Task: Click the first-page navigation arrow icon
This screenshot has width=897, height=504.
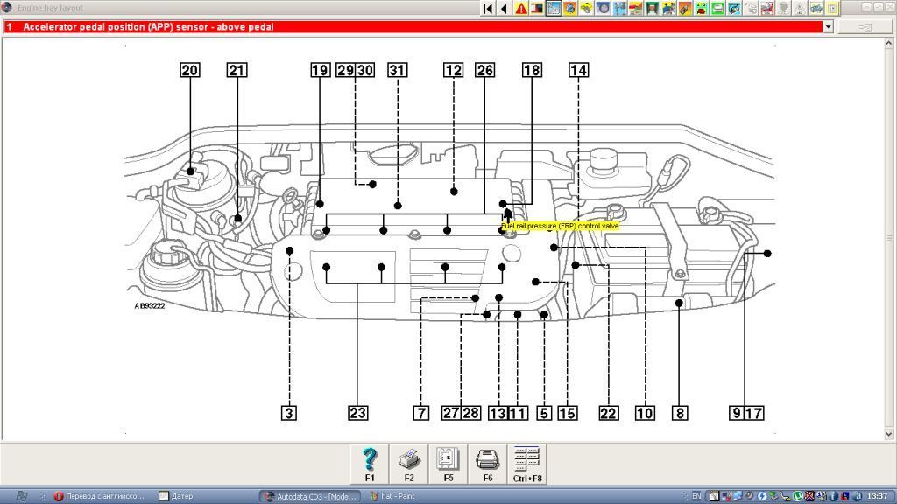Action: (488, 8)
